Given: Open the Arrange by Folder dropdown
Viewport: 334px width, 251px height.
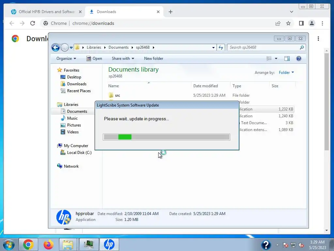Looking at the screenshot, I should [286, 73].
